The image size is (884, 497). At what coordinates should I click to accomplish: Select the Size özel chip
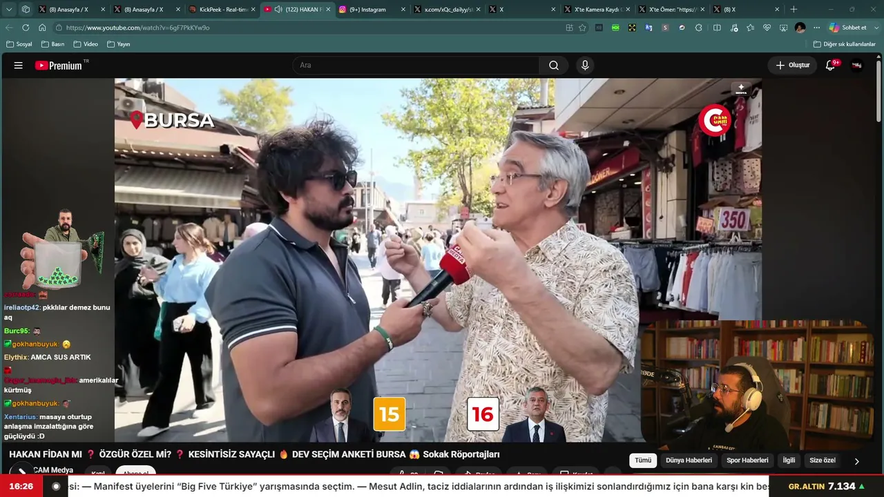[823, 460]
